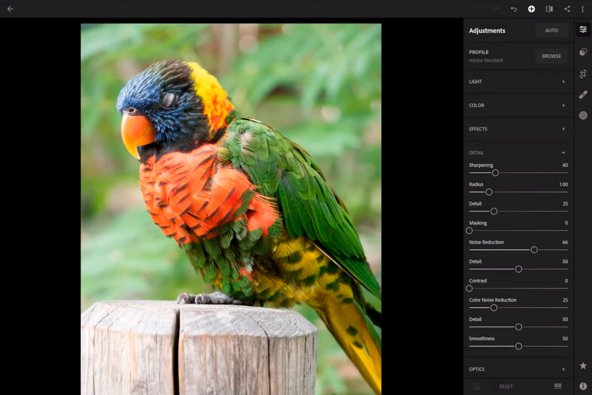The height and width of the screenshot is (395, 592).
Task: Click the Noise Reduction slider handle
Action: coord(534,250)
